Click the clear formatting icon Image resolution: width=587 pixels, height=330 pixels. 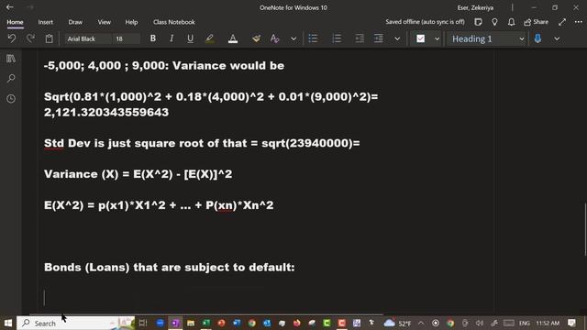point(275,38)
